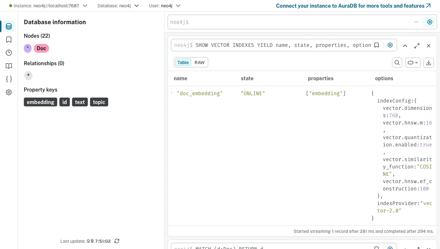The height and width of the screenshot is (249, 440).
Task: Focus the top neo4j$ query editor
Action: (290, 22)
